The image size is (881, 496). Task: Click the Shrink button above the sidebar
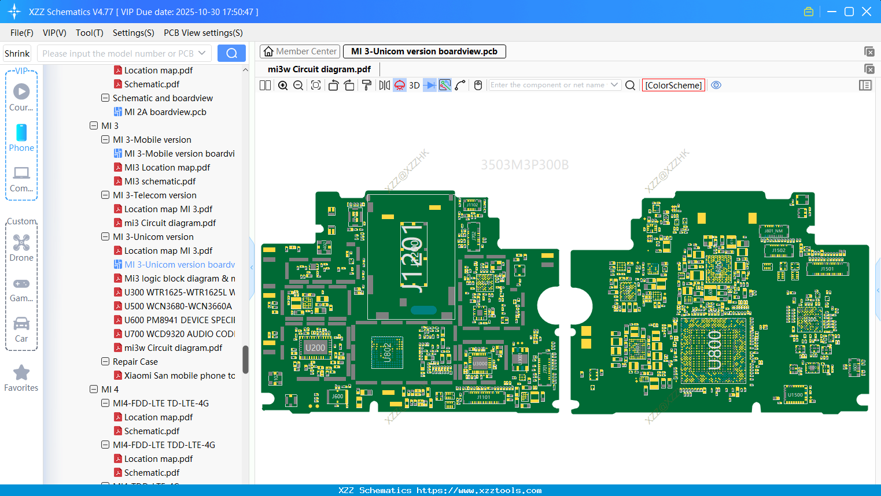point(17,53)
